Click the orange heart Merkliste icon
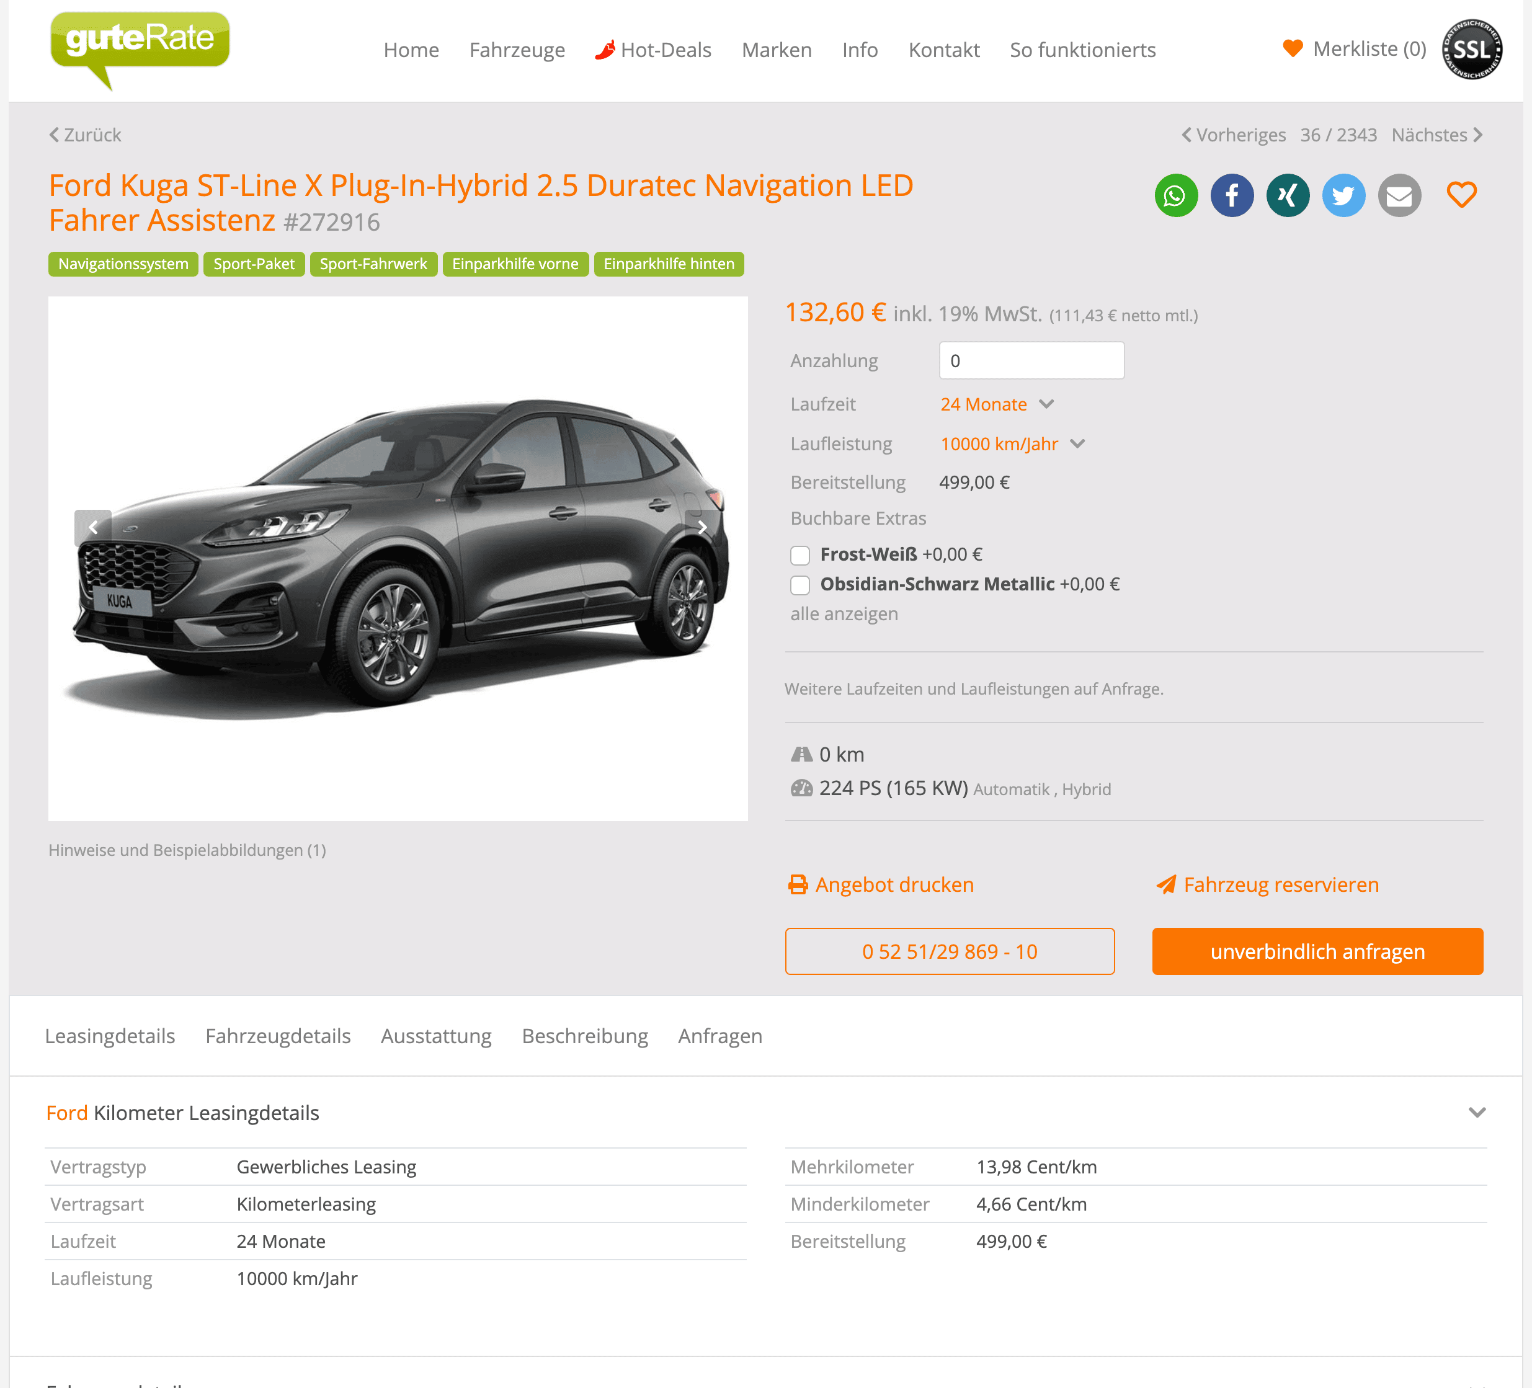The image size is (1532, 1388). click(1293, 48)
